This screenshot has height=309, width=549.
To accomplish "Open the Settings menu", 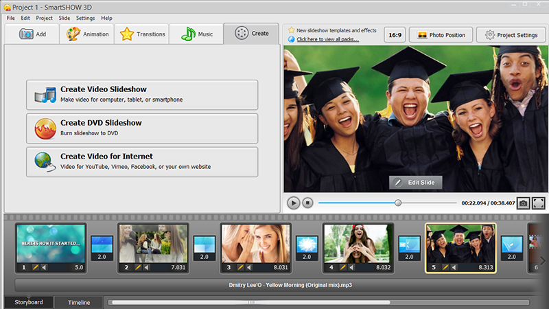I will (x=85, y=18).
